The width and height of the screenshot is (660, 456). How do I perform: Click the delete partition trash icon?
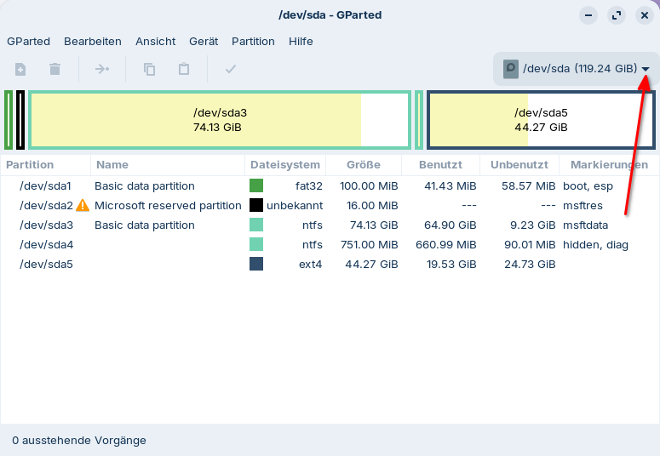click(55, 69)
